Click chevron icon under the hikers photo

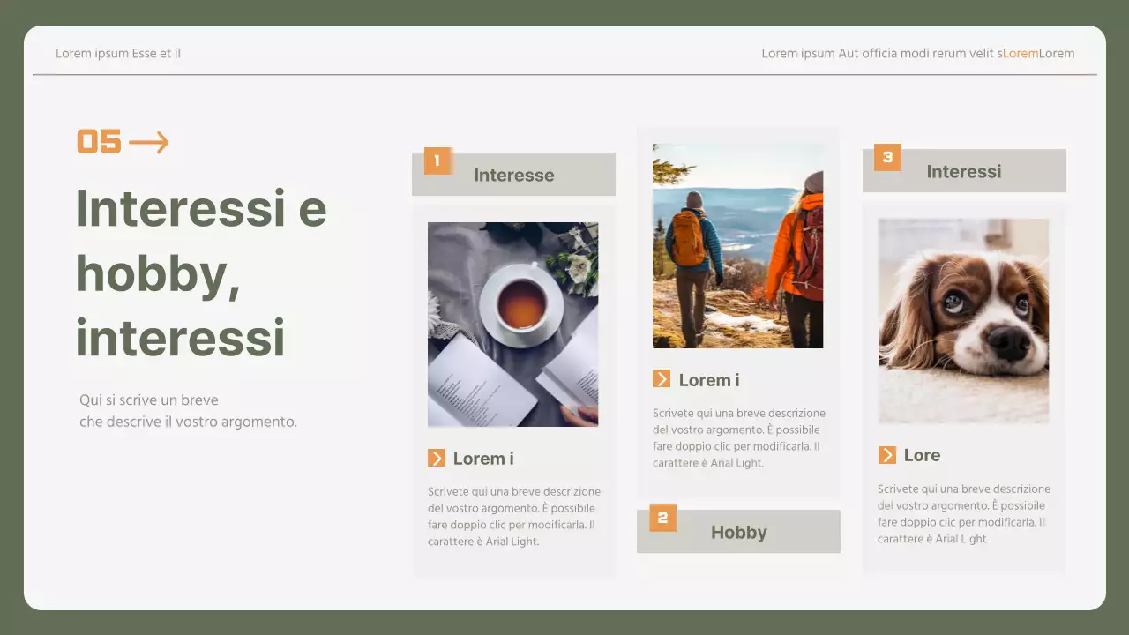point(662,379)
